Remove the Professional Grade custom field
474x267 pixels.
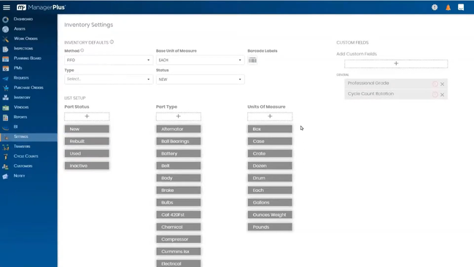[442, 84]
